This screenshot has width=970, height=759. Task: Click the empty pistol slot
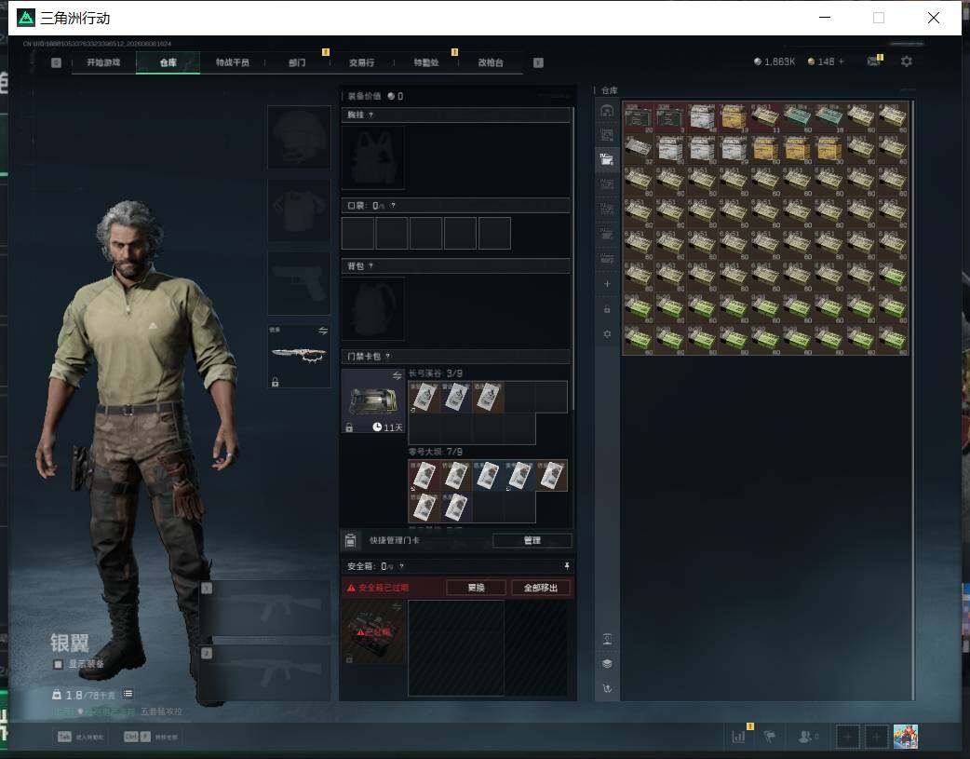(x=299, y=283)
